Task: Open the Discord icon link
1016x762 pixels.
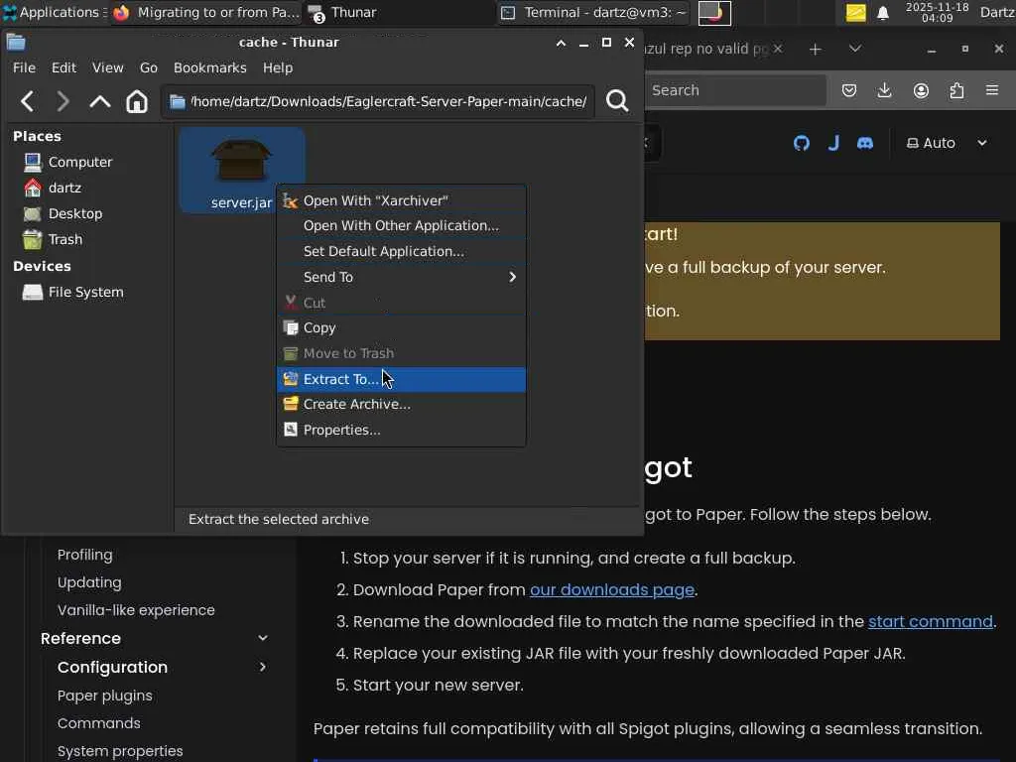Action: click(865, 143)
